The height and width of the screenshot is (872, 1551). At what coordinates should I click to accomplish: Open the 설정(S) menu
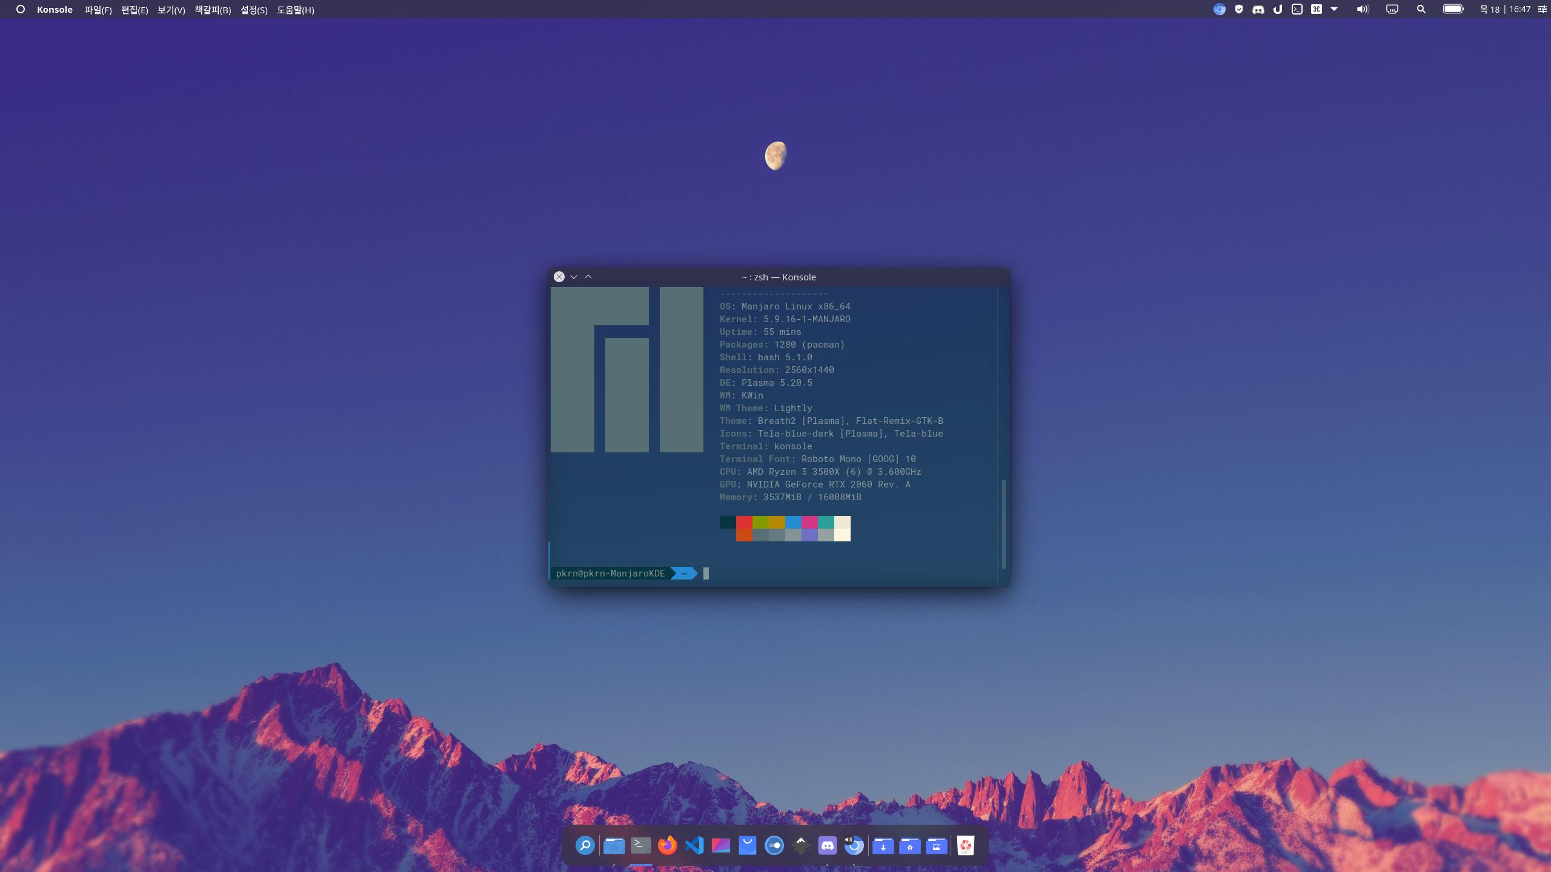[x=254, y=10]
